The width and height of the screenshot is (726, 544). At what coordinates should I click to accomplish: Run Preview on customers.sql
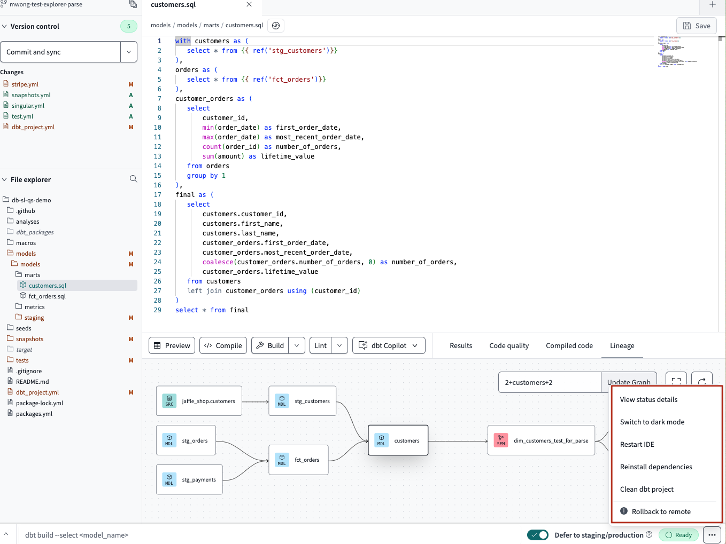tap(172, 345)
